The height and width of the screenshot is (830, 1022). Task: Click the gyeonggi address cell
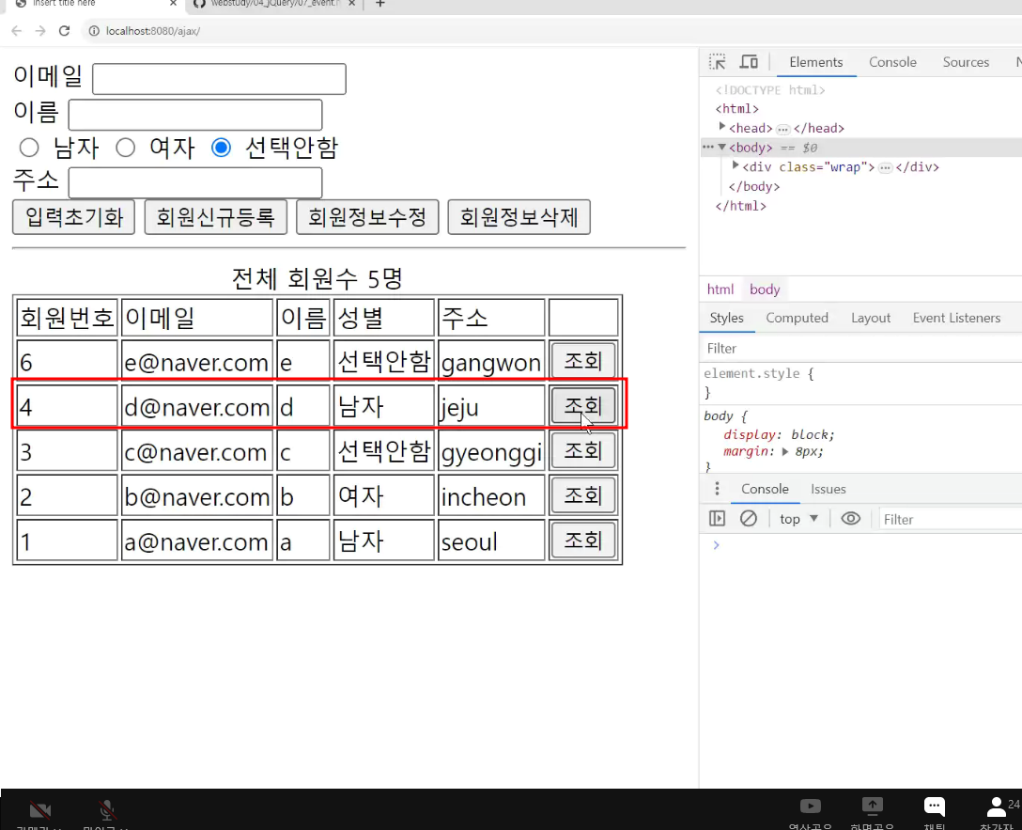[x=491, y=451]
